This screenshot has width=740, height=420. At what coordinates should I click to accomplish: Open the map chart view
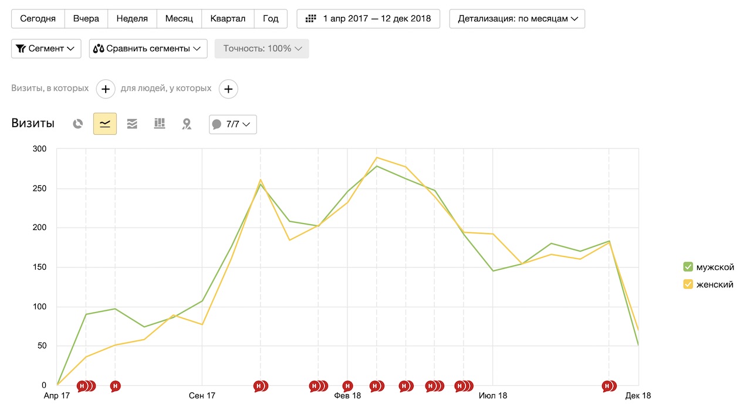click(187, 124)
